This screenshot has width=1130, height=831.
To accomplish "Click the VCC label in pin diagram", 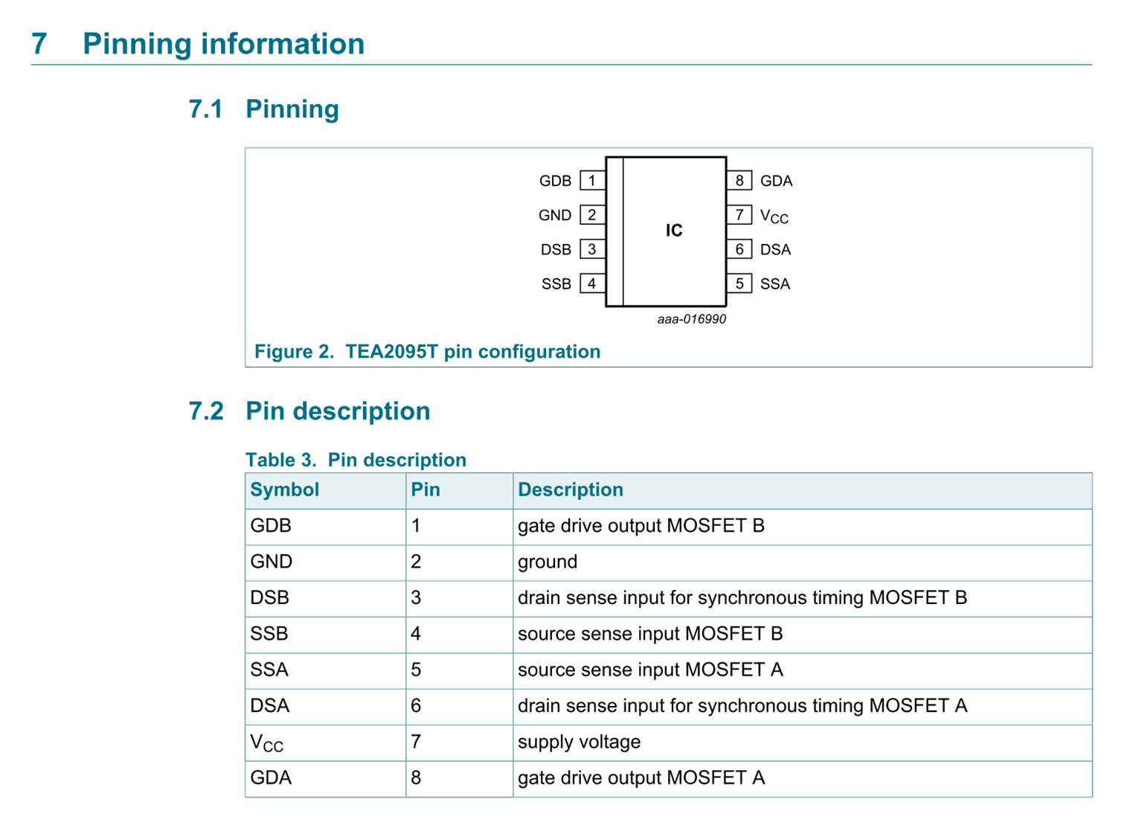I will click(774, 216).
